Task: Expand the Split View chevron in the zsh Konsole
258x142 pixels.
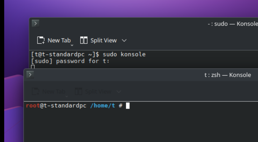Action: 119,91
